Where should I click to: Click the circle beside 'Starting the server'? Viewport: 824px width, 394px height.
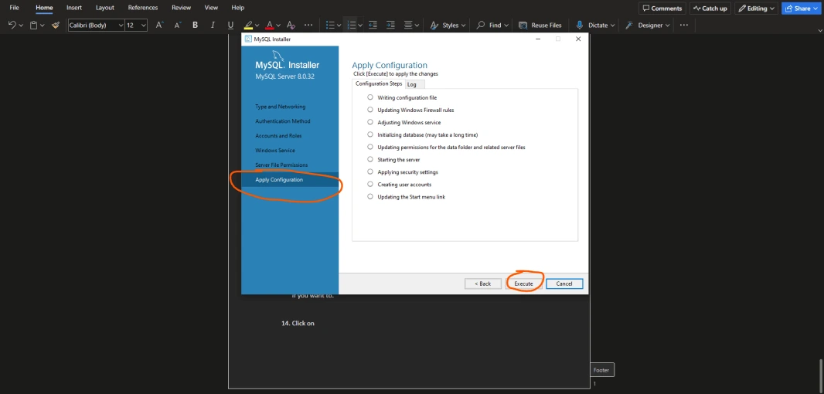pos(370,159)
